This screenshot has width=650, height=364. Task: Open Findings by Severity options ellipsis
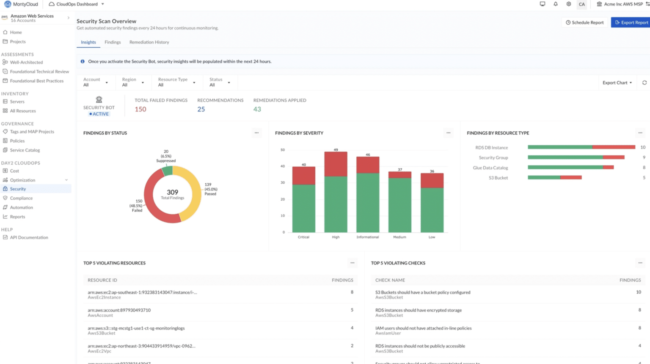(449, 133)
